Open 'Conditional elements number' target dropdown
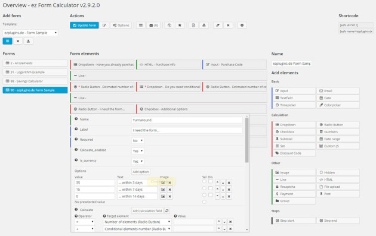376x236 pixels. click(x=137, y=229)
